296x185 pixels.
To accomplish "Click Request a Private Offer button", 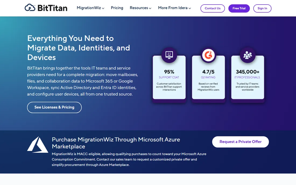I will [x=241, y=142].
